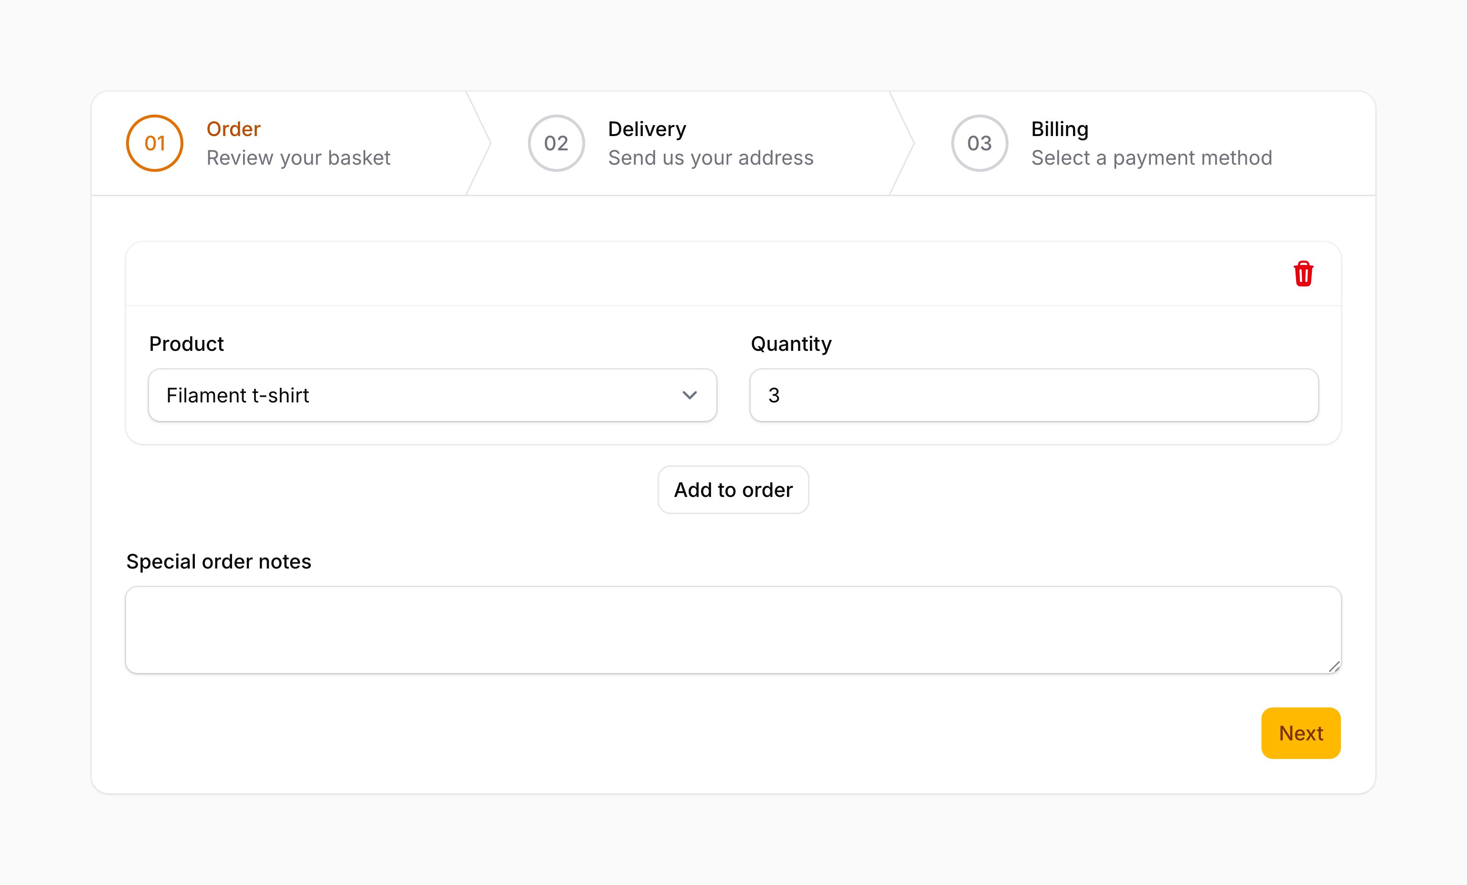Click the Special order notes label

click(x=219, y=562)
